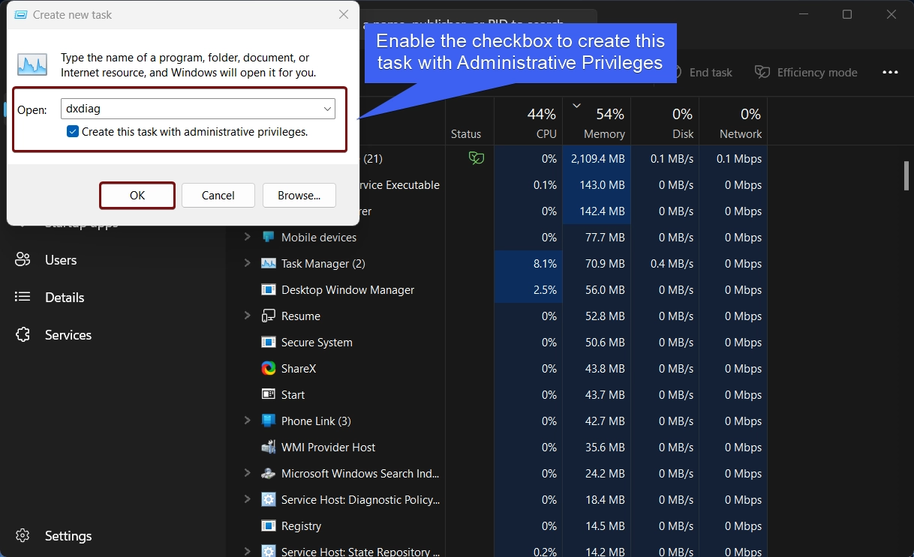This screenshot has height=557, width=914.
Task: Open the Details page in sidebar
Action: click(65, 298)
